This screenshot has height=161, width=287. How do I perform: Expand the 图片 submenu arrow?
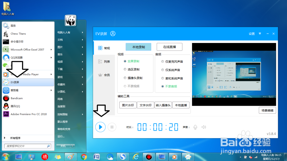click(83, 47)
